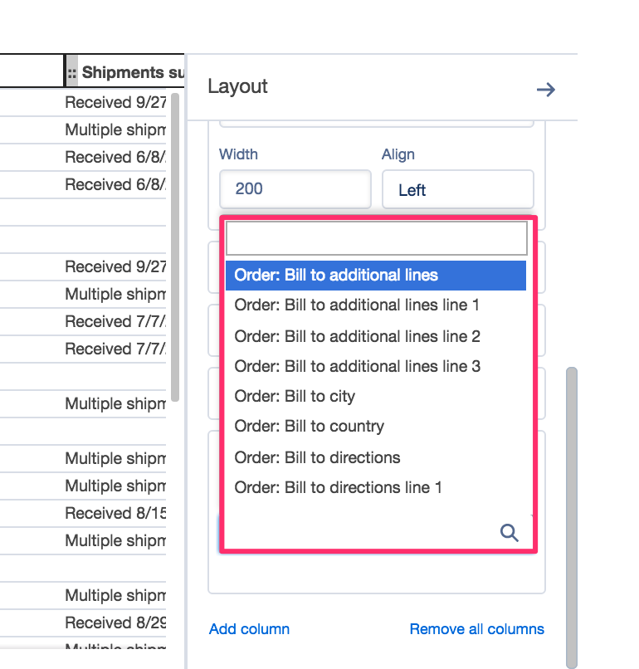Screen dimensions: 639x669
Task: Click the Received 8/15 cell
Action: [x=115, y=513]
